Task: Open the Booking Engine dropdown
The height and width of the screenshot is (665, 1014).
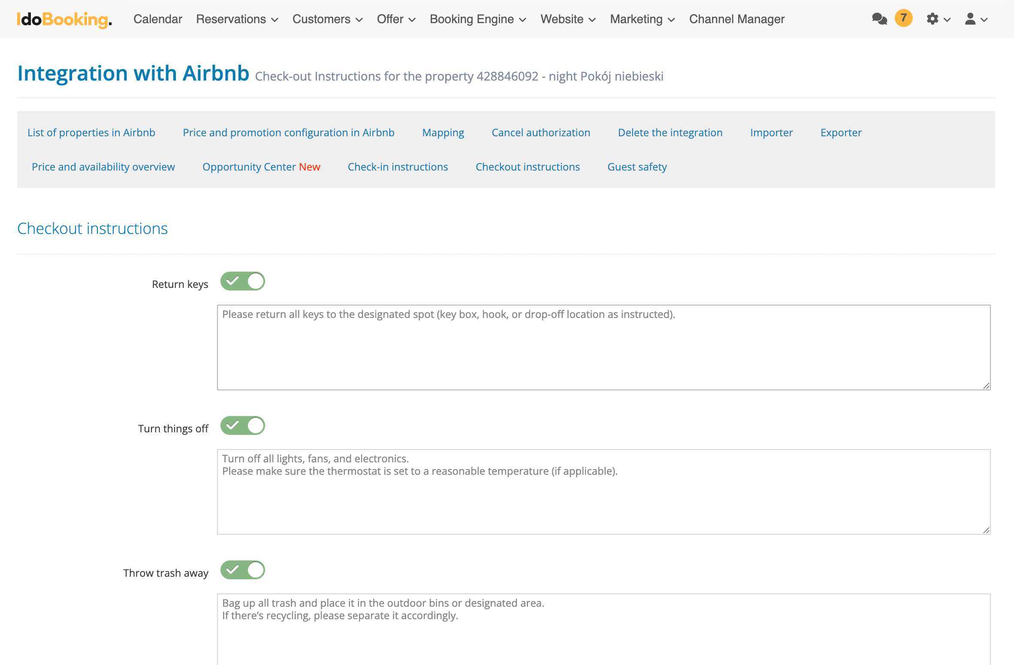Action: pos(477,19)
